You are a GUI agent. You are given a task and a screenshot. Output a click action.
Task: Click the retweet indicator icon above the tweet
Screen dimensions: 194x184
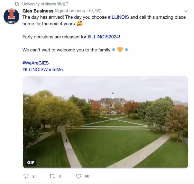[x=17, y=4]
